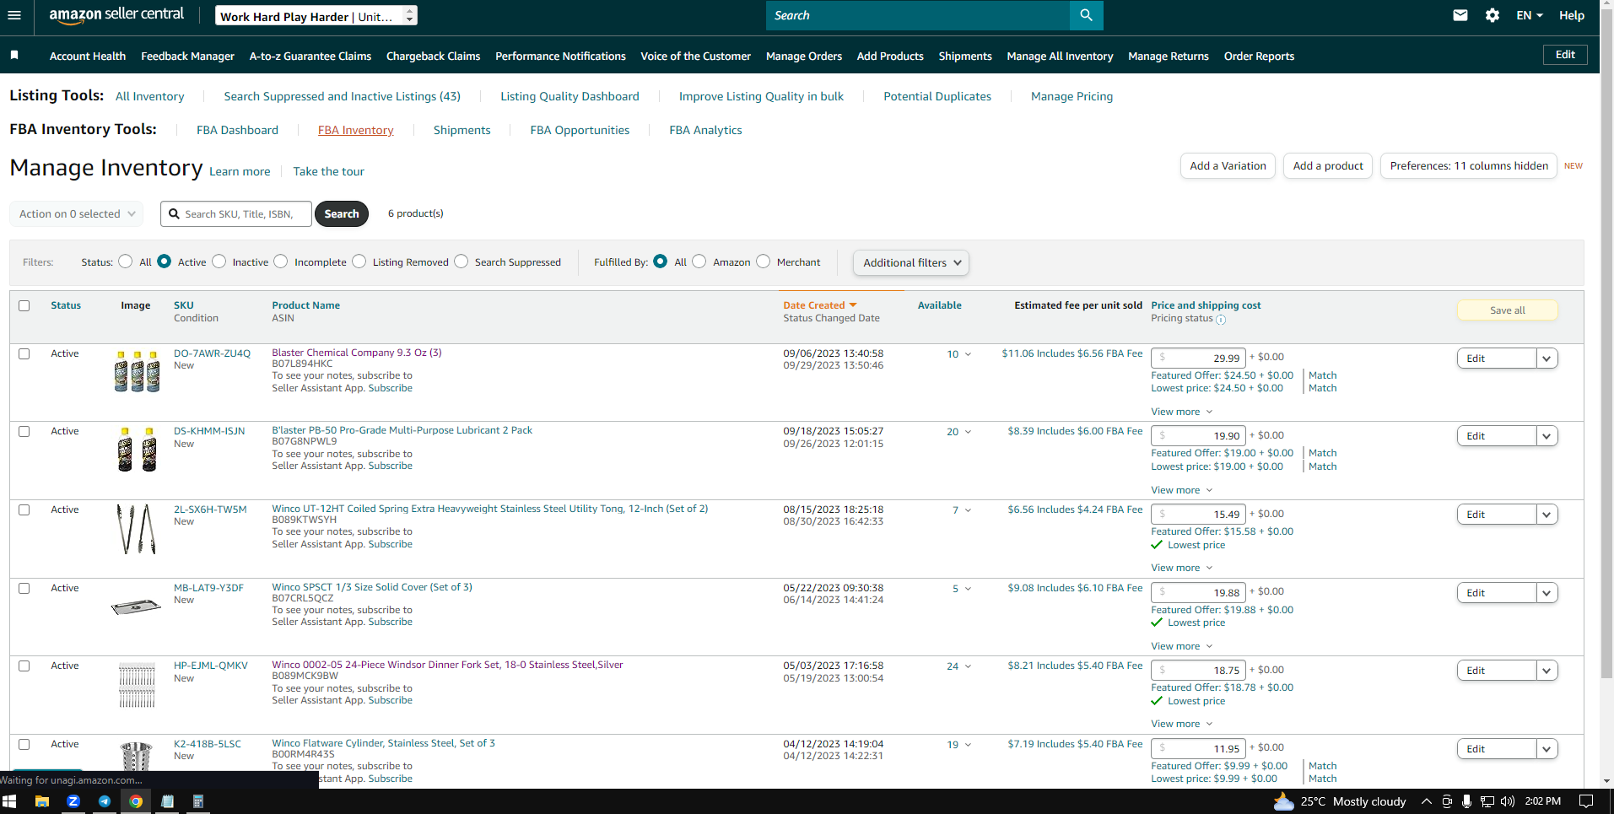Select checkbox for SKU MB-LAT9-Y3DF row
The image size is (1614, 814).
[x=24, y=589]
